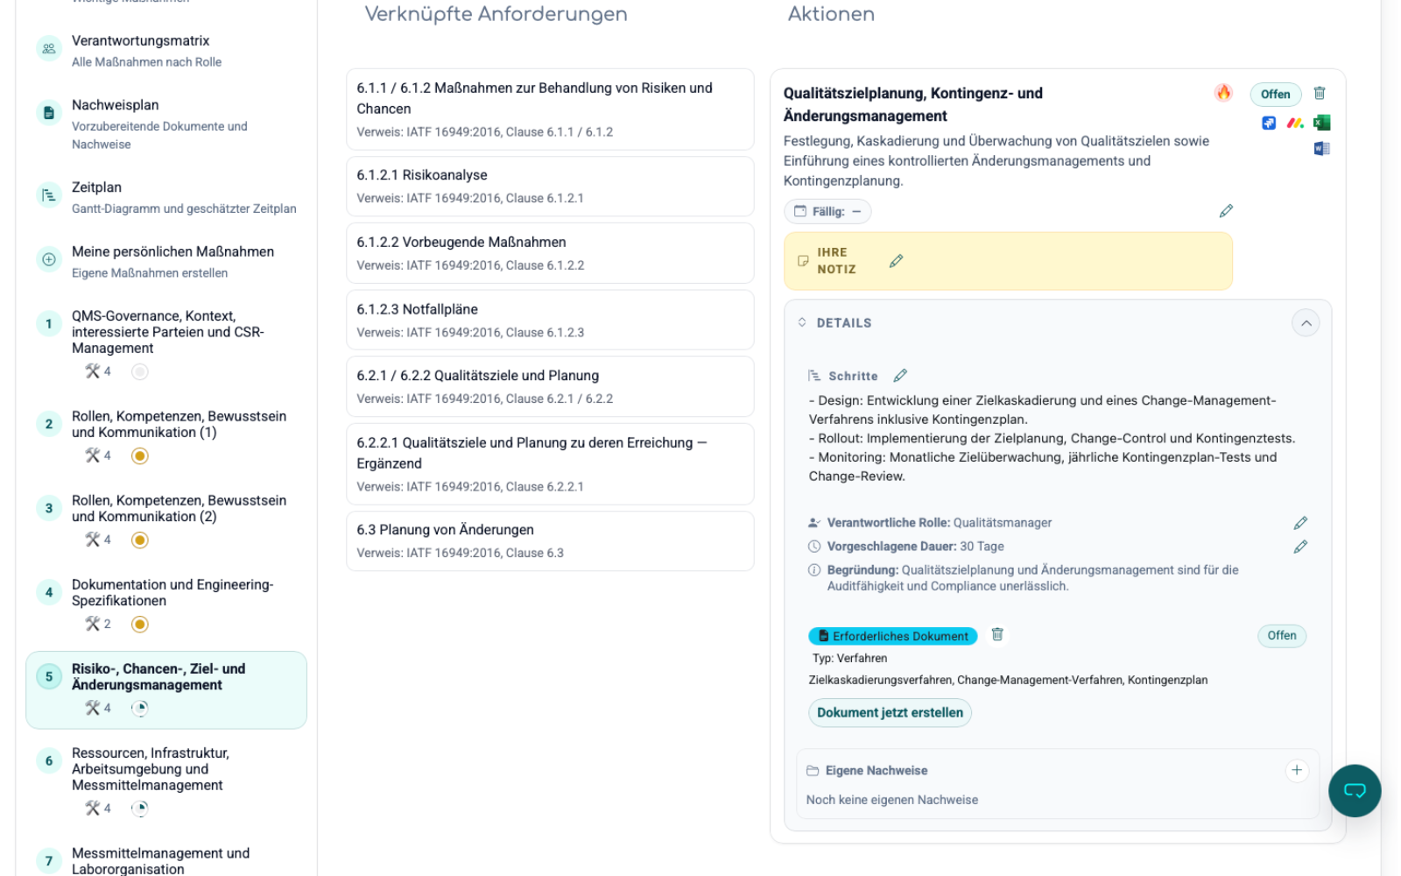
Task: Click the monday.com export icon
Action: pos(1295,123)
